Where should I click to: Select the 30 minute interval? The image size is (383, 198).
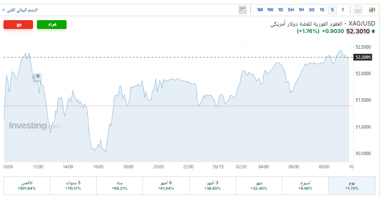tap(312, 10)
